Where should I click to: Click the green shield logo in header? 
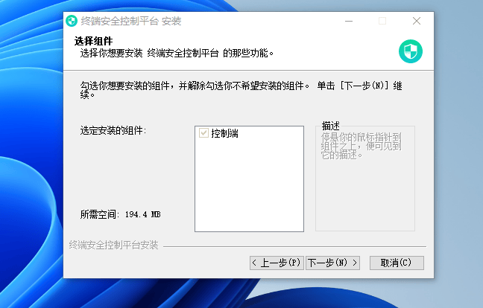(411, 51)
